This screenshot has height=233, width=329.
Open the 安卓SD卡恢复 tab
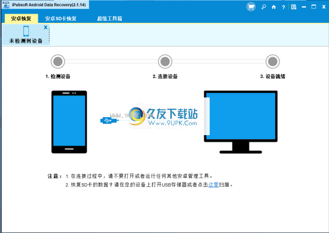click(61, 18)
